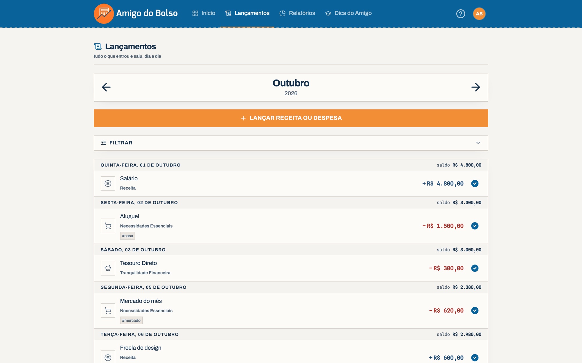Go to previous month with left arrow
582x363 pixels.
106,87
